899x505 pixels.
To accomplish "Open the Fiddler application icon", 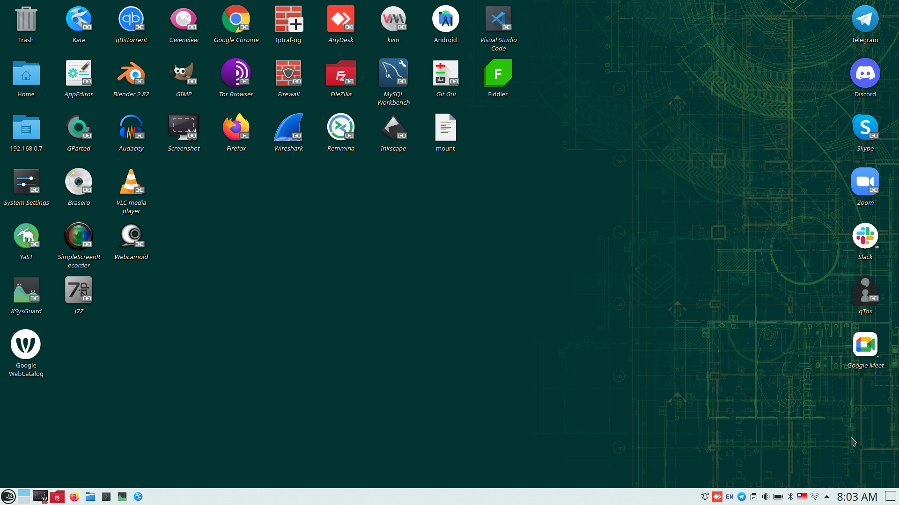I will [498, 73].
